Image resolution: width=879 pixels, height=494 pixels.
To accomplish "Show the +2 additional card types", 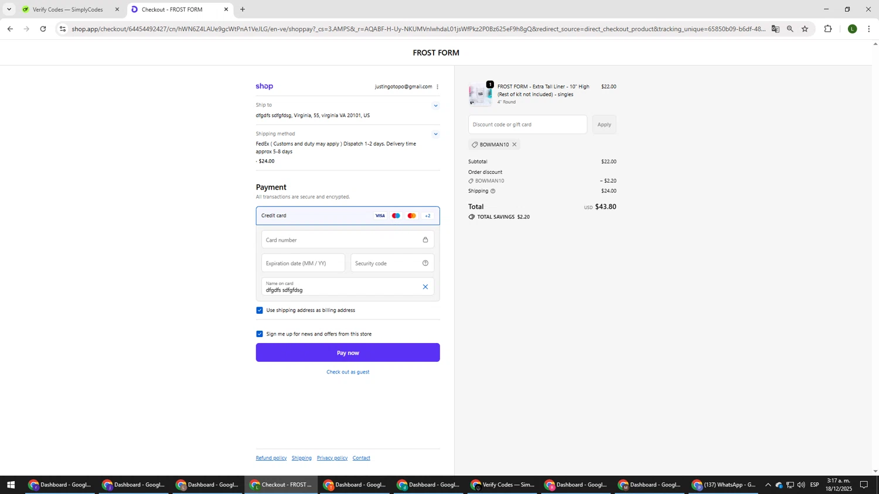I will pos(428,216).
